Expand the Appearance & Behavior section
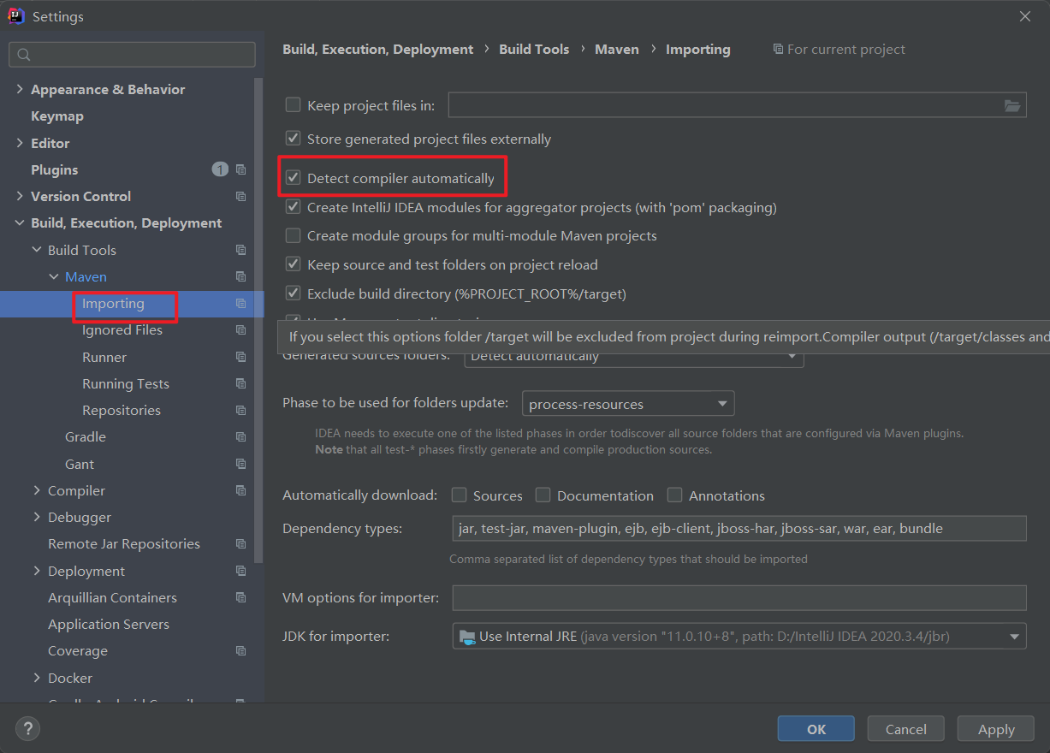The height and width of the screenshot is (753, 1050). (20, 89)
